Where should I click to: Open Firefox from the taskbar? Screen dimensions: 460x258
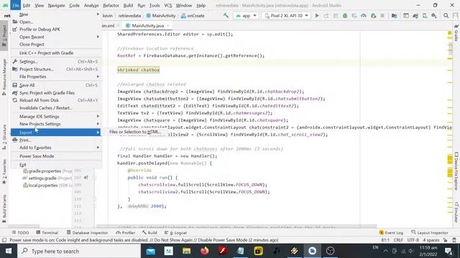[204, 251]
